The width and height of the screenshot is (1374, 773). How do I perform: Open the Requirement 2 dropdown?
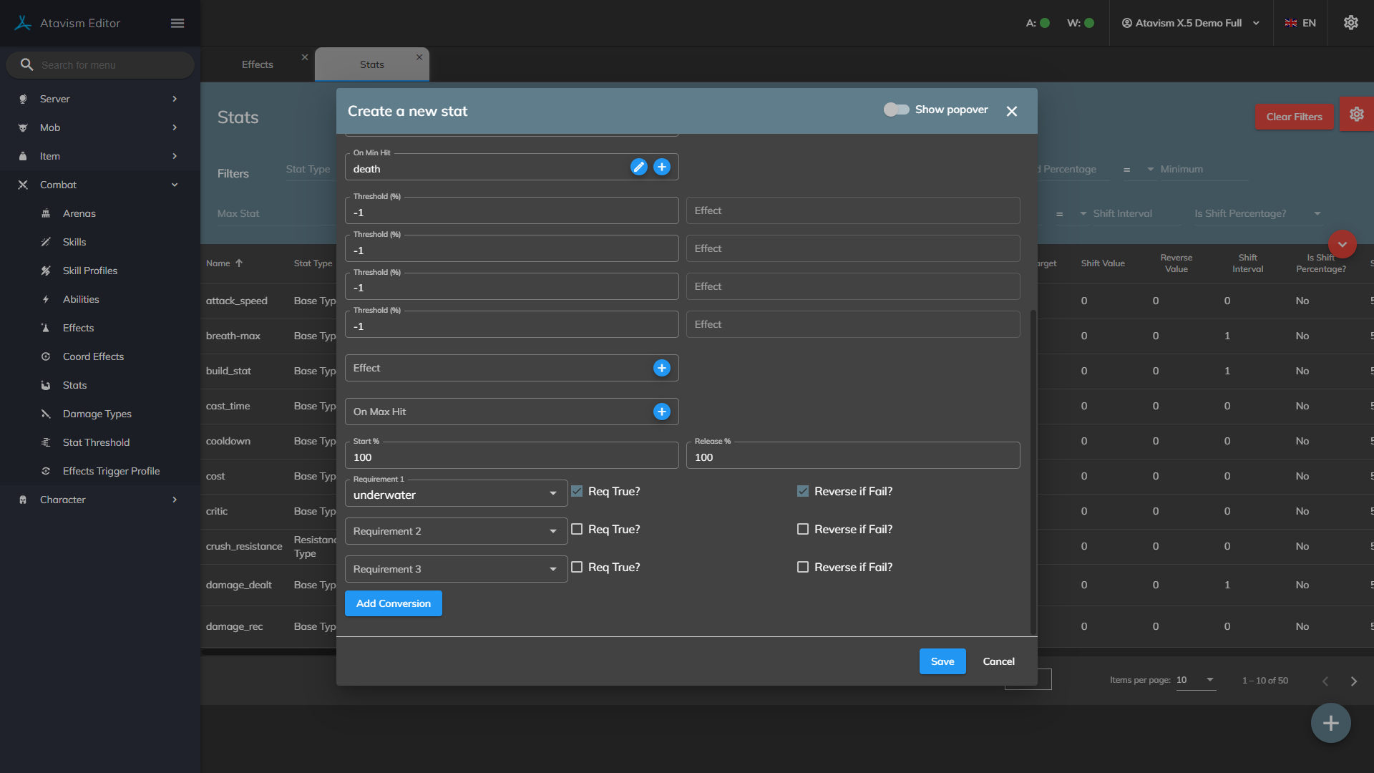pos(456,531)
